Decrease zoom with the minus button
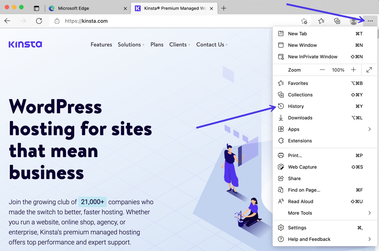 point(322,70)
